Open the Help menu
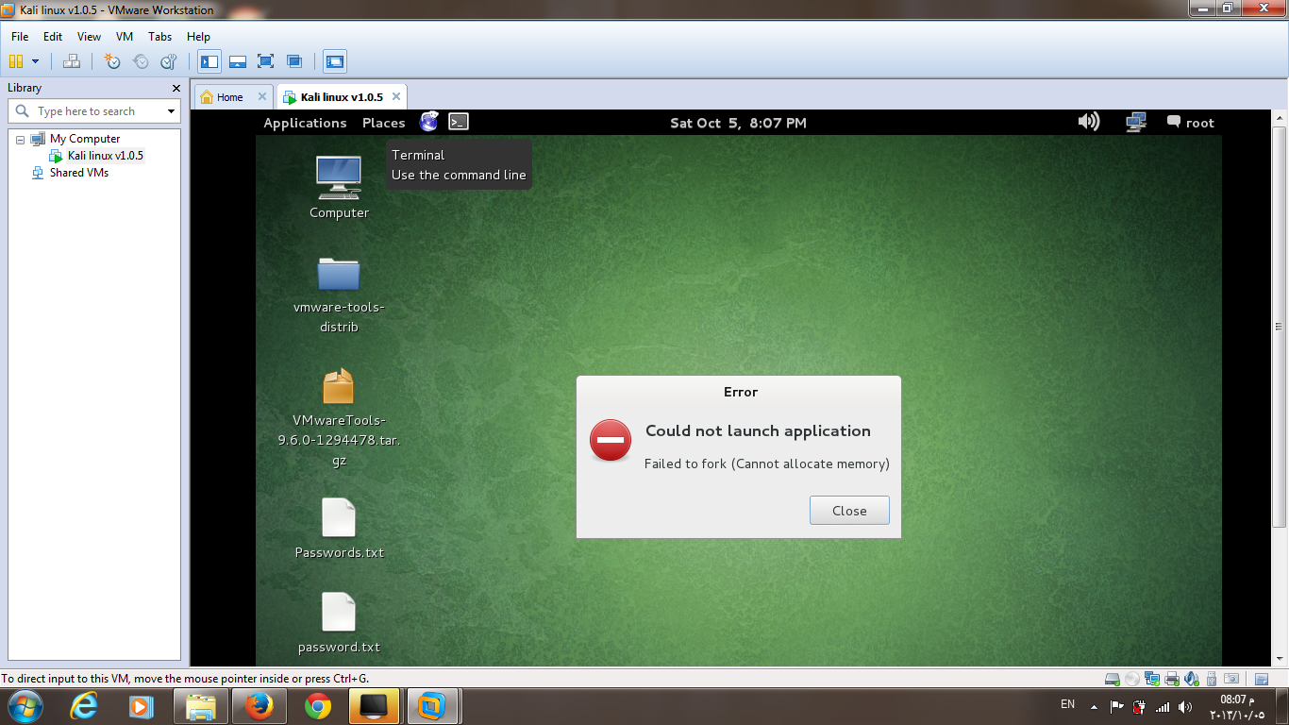 [198, 37]
